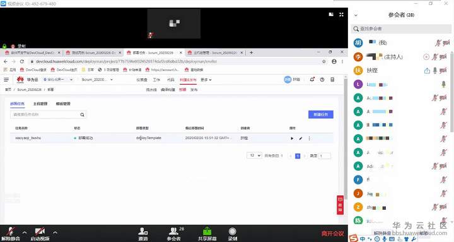
Task: Click document icon at header right end
Action: (x=332, y=80)
